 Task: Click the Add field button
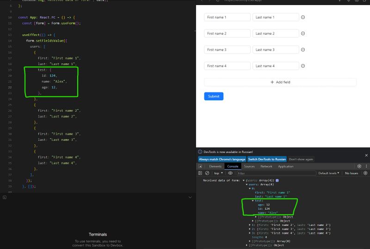tap(280, 82)
